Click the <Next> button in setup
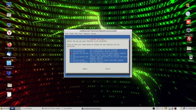The height and width of the screenshot is (110, 196). [x=85, y=69]
